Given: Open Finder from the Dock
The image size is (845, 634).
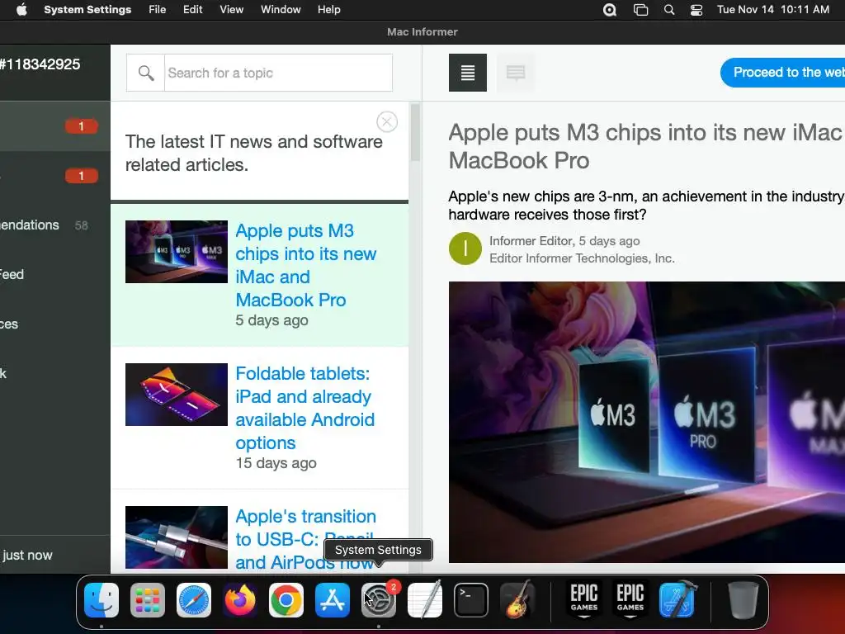Looking at the screenshot, I should click(101, 600).
